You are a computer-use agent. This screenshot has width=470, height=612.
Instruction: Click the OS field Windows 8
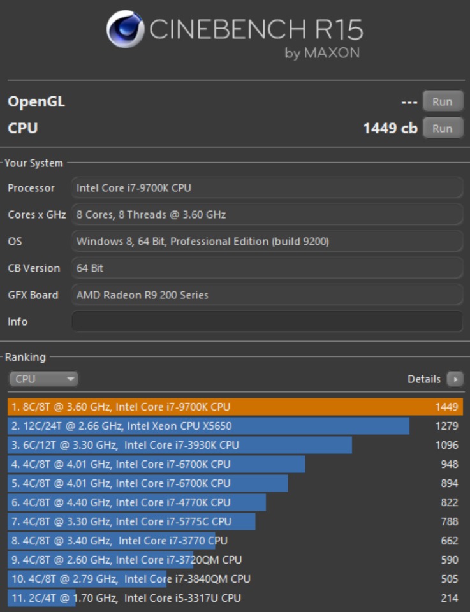coord(267,241)
